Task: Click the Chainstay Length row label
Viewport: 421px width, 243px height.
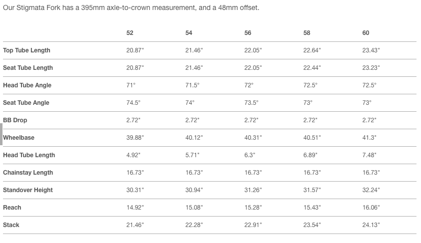Action: tap(28, 173)
